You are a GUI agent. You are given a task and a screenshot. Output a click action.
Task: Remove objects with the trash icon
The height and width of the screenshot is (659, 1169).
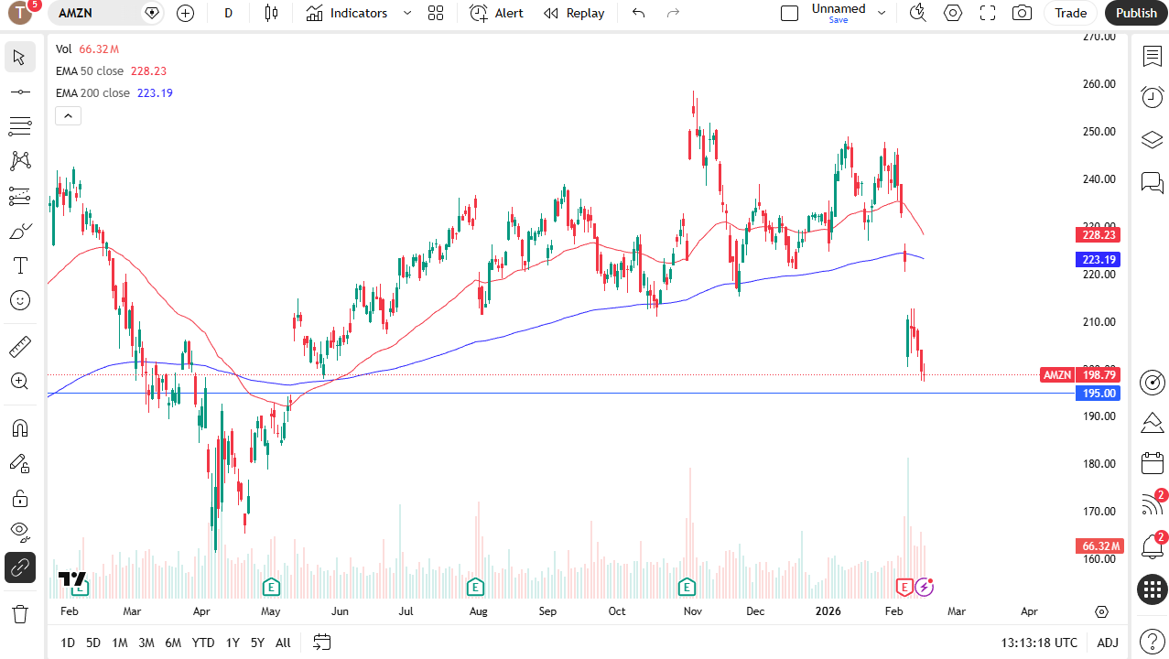pyautogui.click(x=19, y=613)
